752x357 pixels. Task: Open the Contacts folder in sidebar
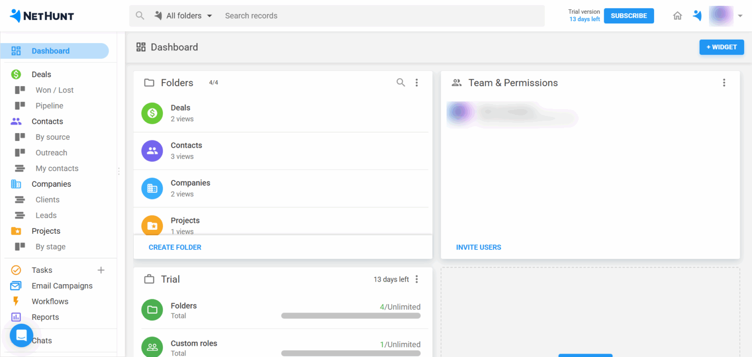[x=47, y=121]
